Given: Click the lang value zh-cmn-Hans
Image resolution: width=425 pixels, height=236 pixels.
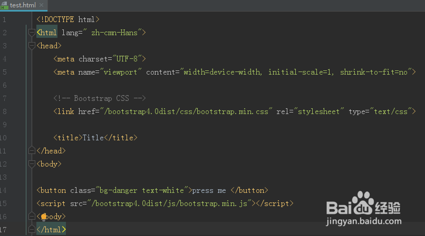Looking at the screenshot, I should [x=114, y=33].
